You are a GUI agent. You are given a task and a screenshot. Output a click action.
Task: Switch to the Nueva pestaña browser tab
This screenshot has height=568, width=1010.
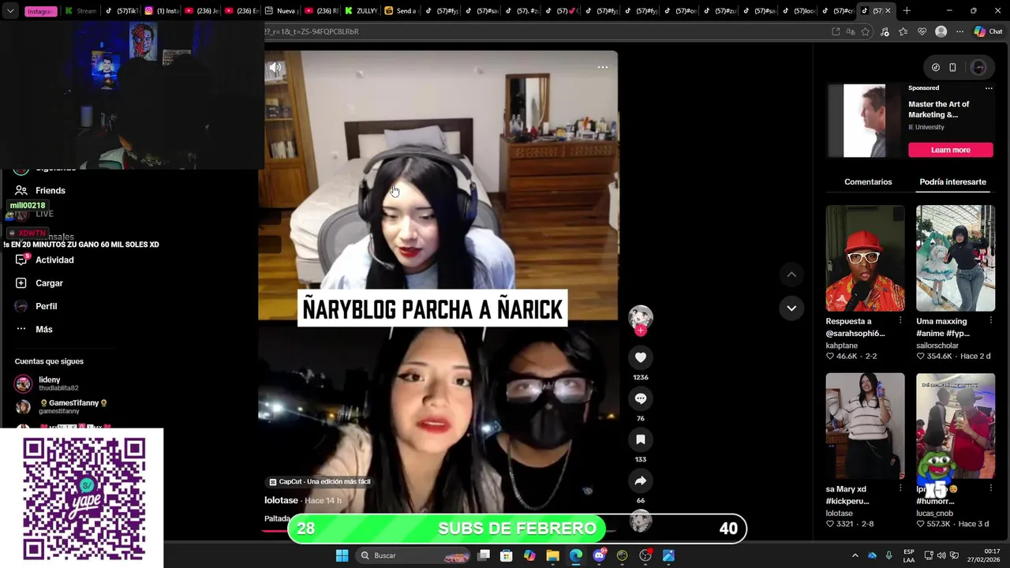280,11
